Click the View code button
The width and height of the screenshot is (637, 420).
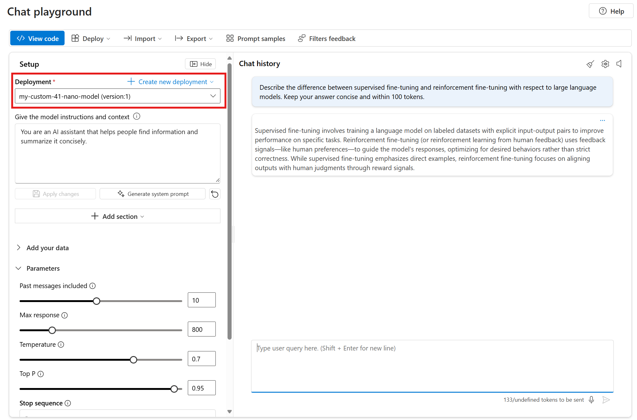click(37, 38)
